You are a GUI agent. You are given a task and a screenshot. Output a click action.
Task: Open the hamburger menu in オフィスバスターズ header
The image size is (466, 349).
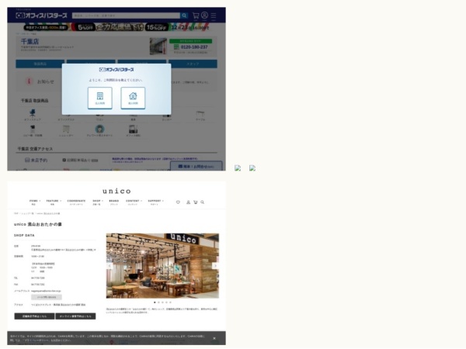pyautogui.click(x=214, y=16)
